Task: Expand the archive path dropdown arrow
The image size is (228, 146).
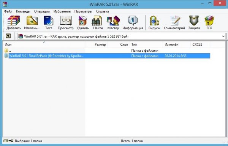Action: pos(223,36)
